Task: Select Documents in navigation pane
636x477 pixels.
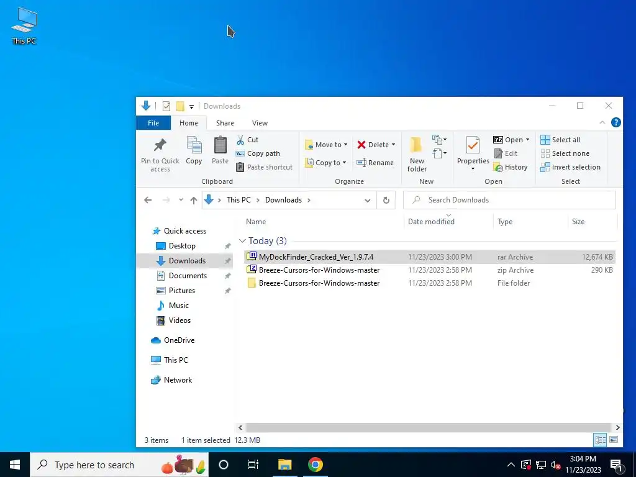Action: coord(188,276)
